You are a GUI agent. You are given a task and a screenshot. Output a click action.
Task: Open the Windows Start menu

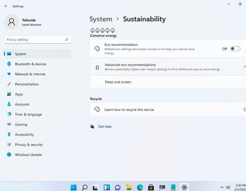tap(73, 187)
